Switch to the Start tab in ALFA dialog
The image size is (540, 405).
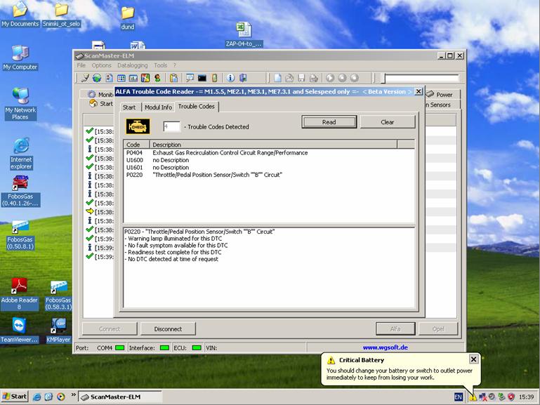[x=129, y=107]
